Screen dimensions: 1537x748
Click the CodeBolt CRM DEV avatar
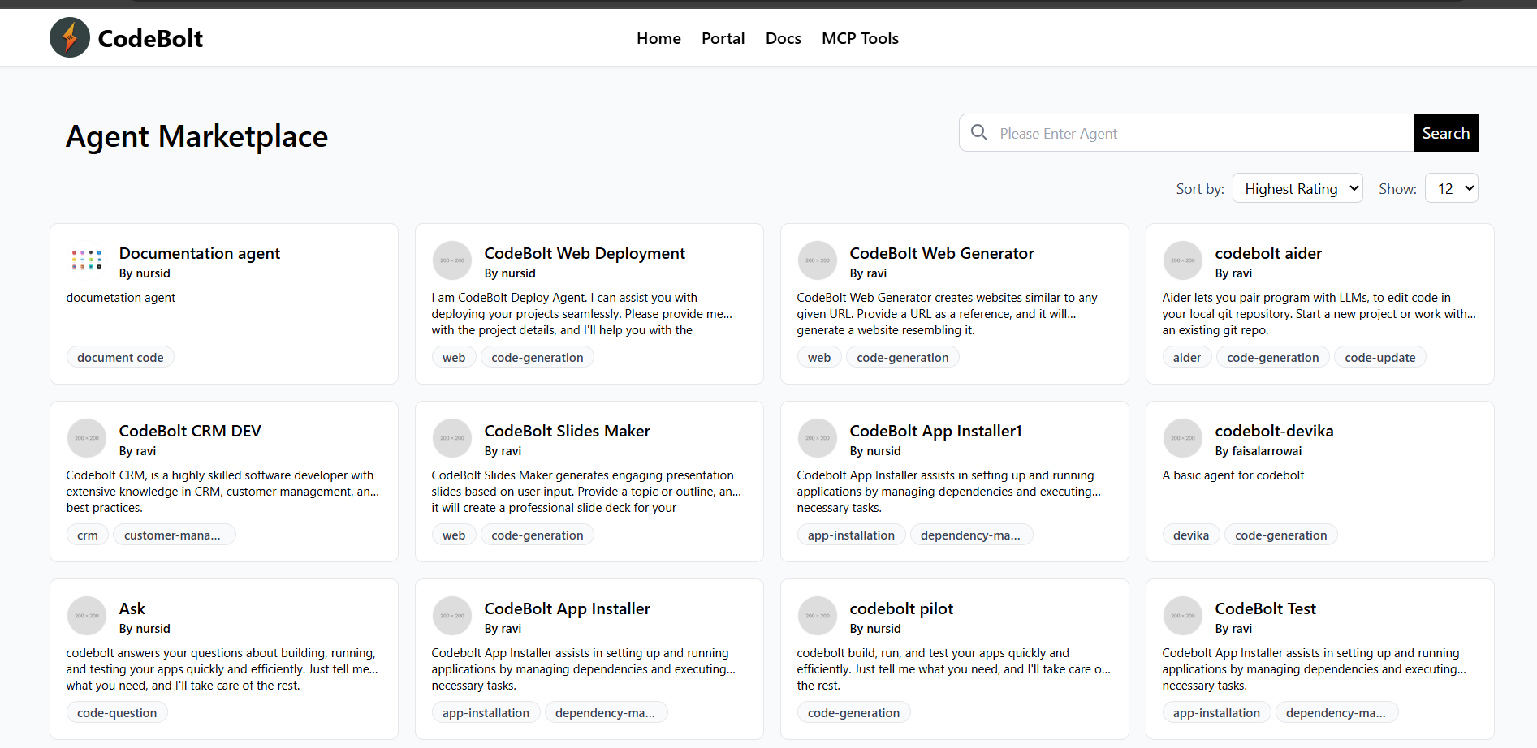[87, 438]
